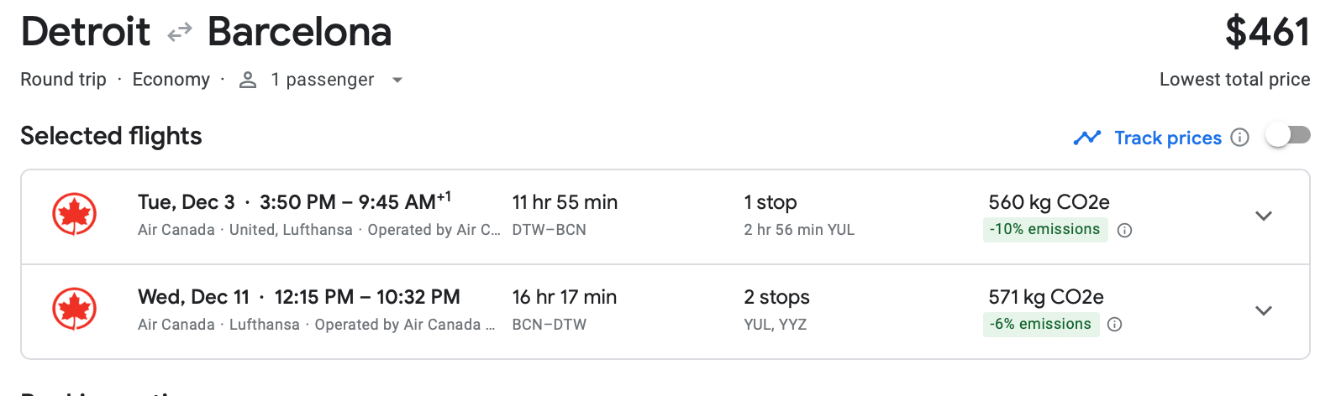Open the info icon next to -6% emissions
The height and width of the screenshot is (396, 1336).
(1115, 325)
